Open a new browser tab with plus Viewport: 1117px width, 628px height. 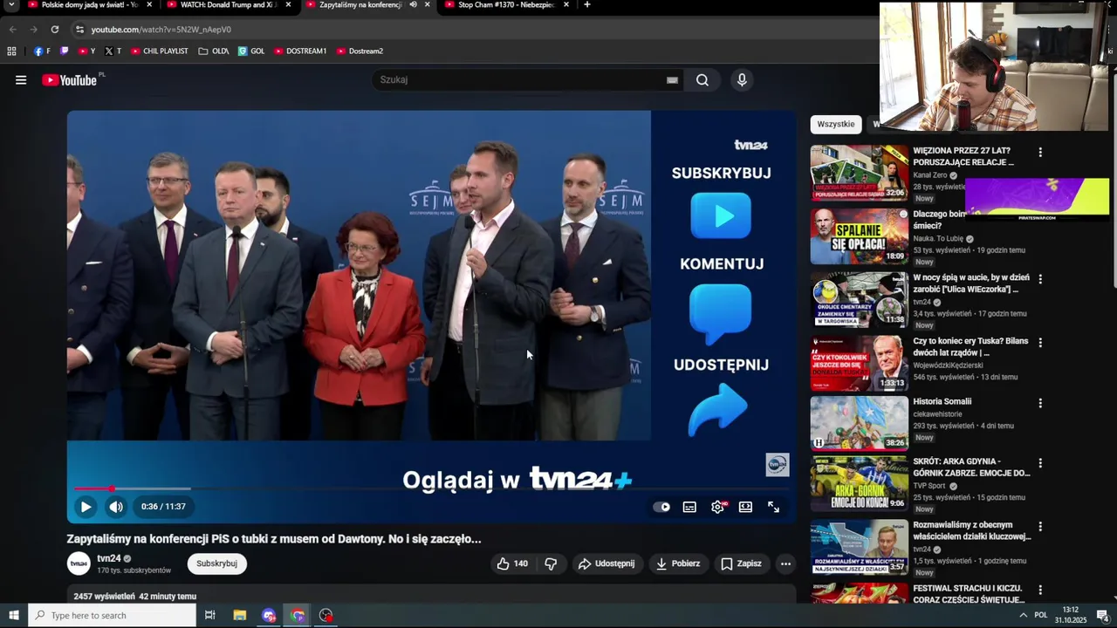[x=586, y=4]
